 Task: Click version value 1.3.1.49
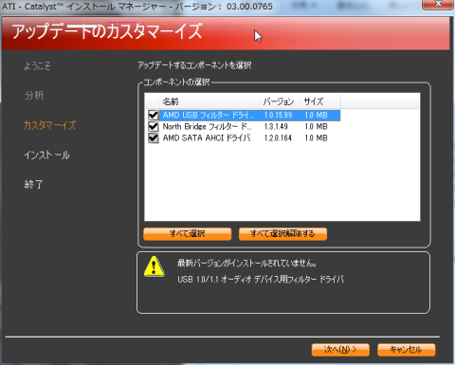coord(276,127)
